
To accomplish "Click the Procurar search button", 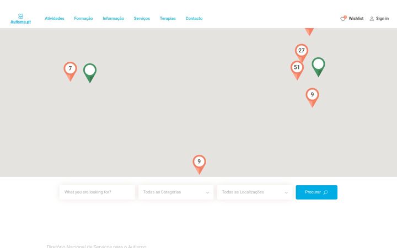I will [316, 192].
